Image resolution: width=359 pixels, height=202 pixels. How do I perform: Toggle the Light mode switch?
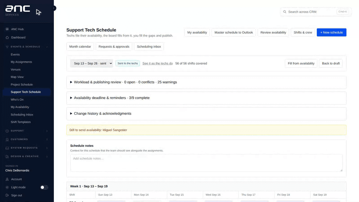coord(44,187)
